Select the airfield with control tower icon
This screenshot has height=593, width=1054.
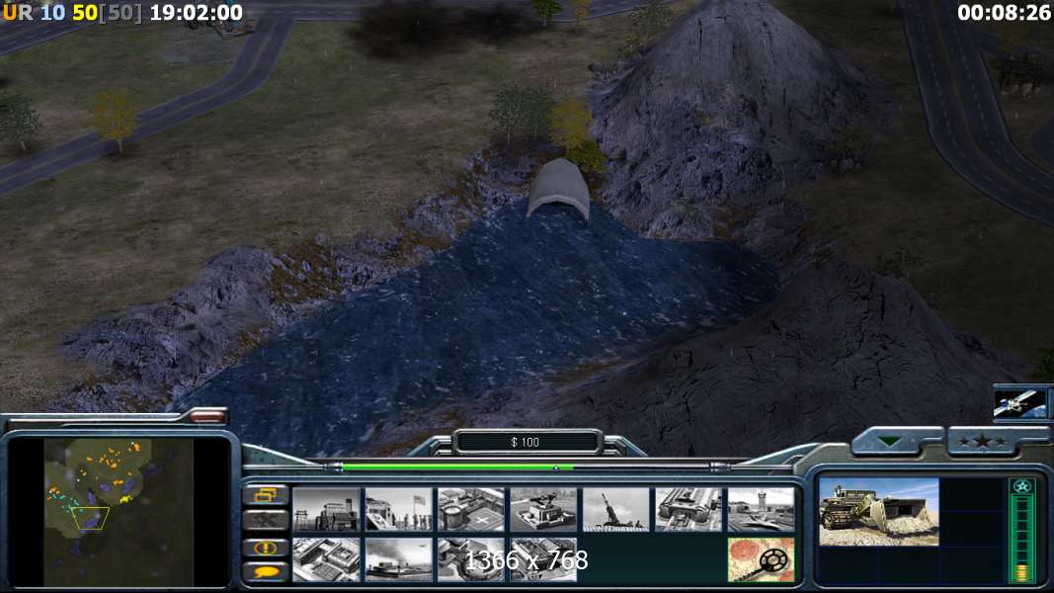[761, 510]
